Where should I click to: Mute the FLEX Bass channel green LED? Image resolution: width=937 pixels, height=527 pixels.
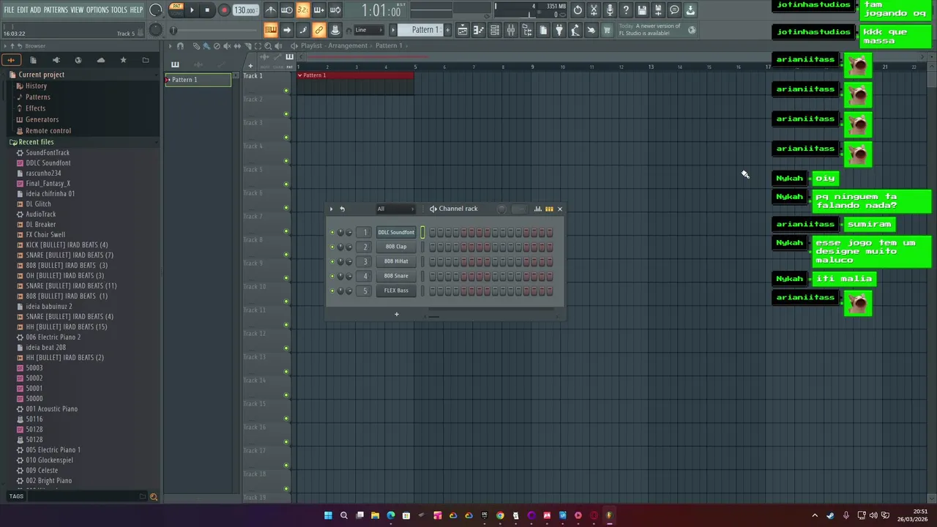pos(332,291)
